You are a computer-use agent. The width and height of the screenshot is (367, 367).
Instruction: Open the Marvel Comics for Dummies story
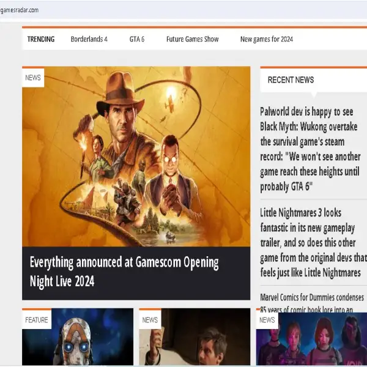pyautogui.click(x=312, y=303)
